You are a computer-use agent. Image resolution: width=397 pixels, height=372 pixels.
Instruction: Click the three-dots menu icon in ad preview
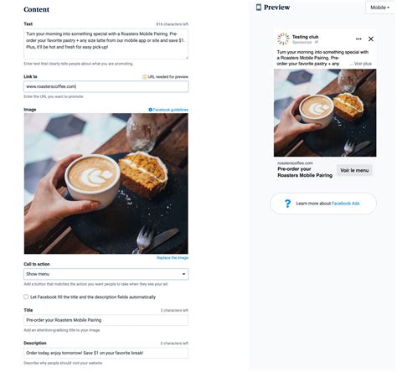358,39
